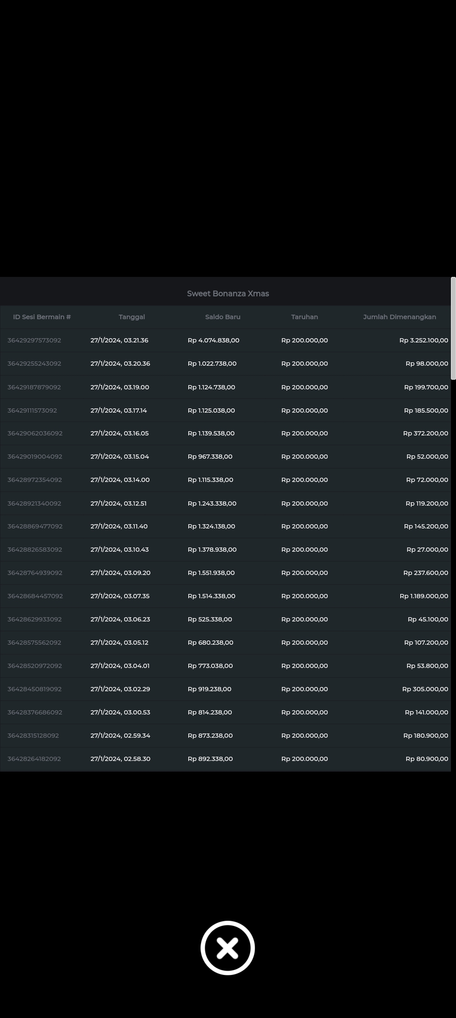Click the winning amount Rp 1.189.000,00

click(x=423, y=596)
